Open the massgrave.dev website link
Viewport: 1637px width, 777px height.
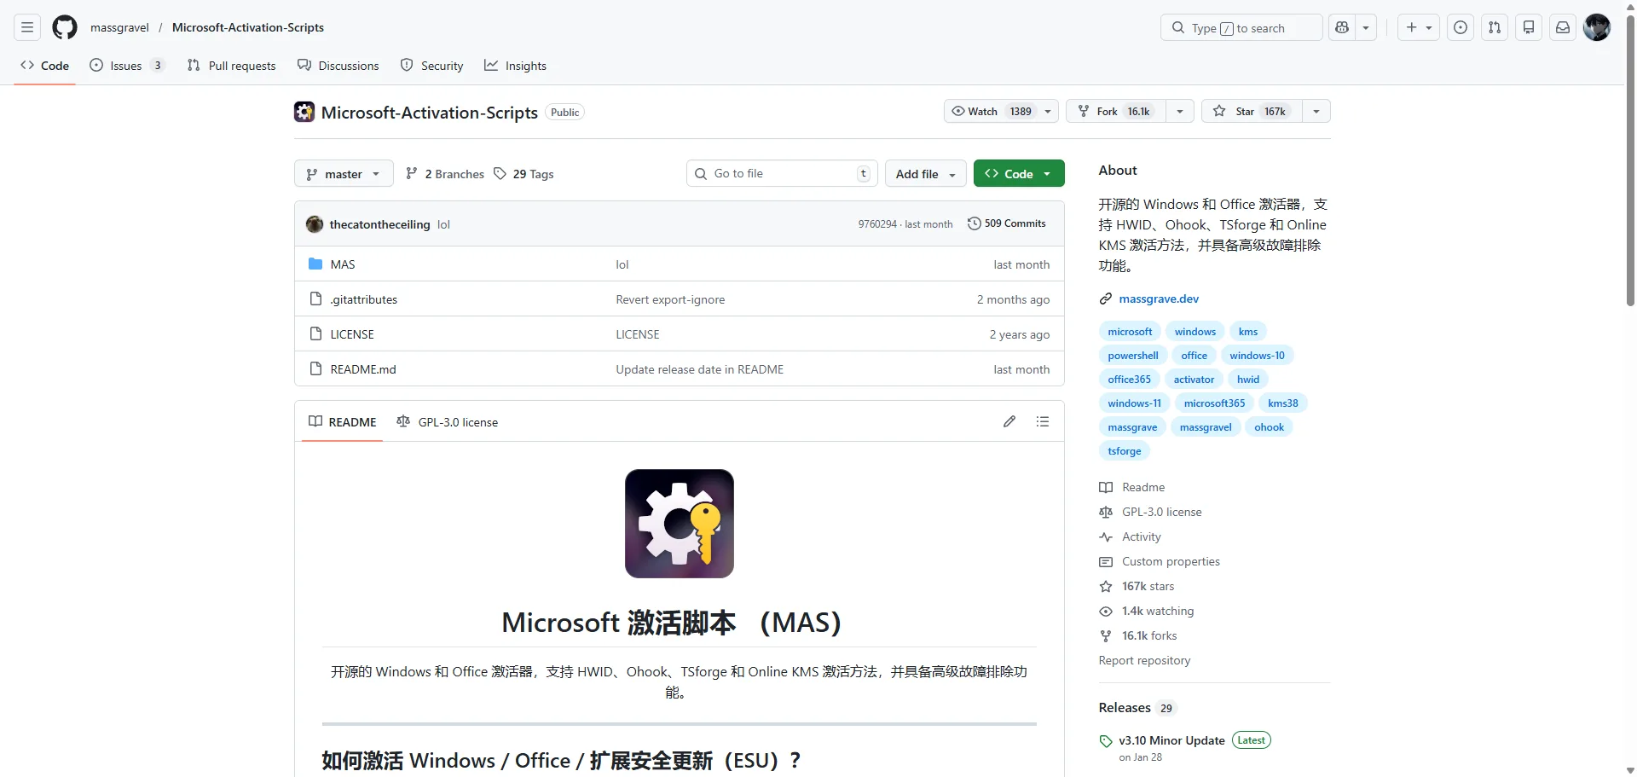[x=1159, y=299]
